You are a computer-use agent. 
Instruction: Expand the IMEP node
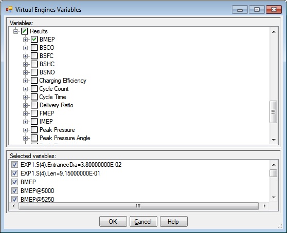coord(25,122)
